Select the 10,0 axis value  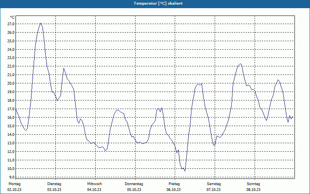(x=11, y=169)
